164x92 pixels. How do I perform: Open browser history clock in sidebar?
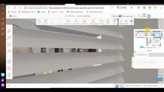[x=3, y=14]
